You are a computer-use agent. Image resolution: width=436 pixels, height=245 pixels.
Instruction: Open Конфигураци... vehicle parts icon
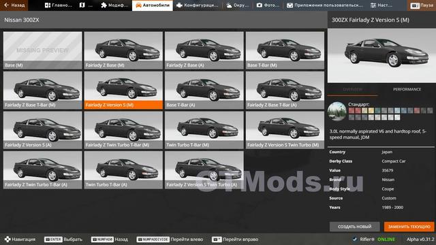pos(180,5)
